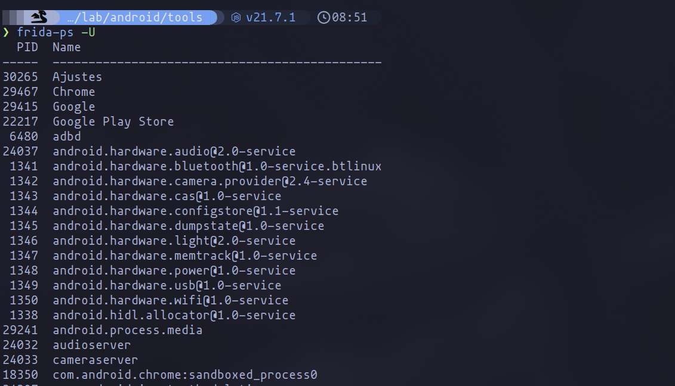Click the clock icon beside 08:51

click(323, 17)
